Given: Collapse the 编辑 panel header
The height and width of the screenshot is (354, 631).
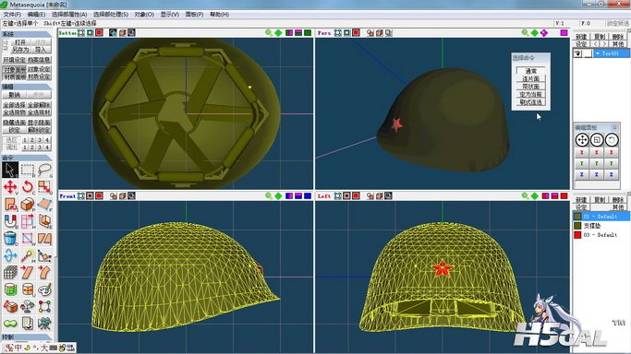Looking at the screenshot, I should pyautogui.click(x=27, y=87).
